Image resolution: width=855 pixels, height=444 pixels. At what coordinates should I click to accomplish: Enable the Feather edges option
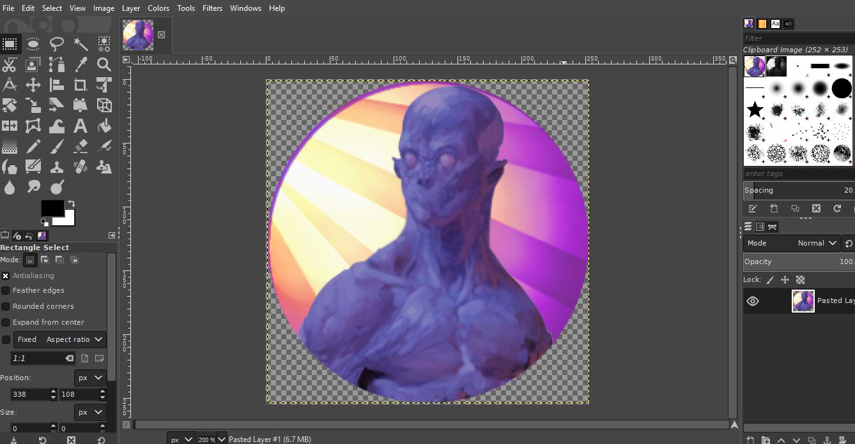pyautogui.click(x=6, y=290)
